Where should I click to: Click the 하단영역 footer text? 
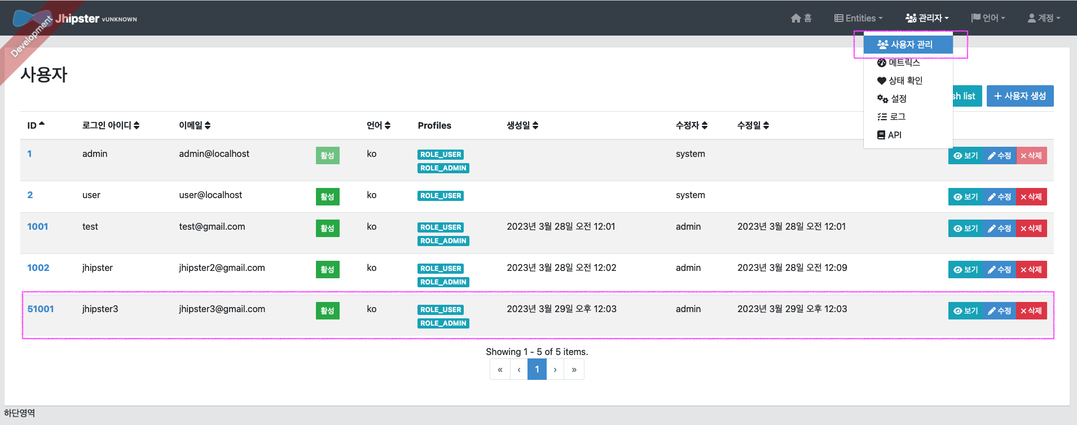click(20, 413)
